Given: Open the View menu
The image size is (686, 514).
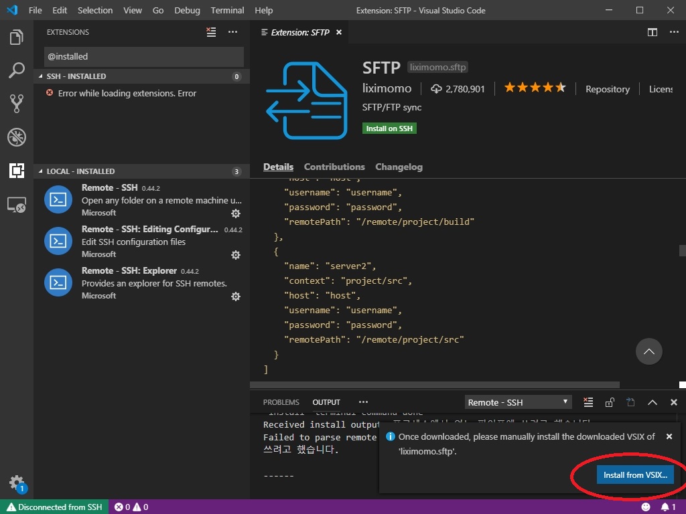Looking at the screenshot, I should (x=132, y=10).
